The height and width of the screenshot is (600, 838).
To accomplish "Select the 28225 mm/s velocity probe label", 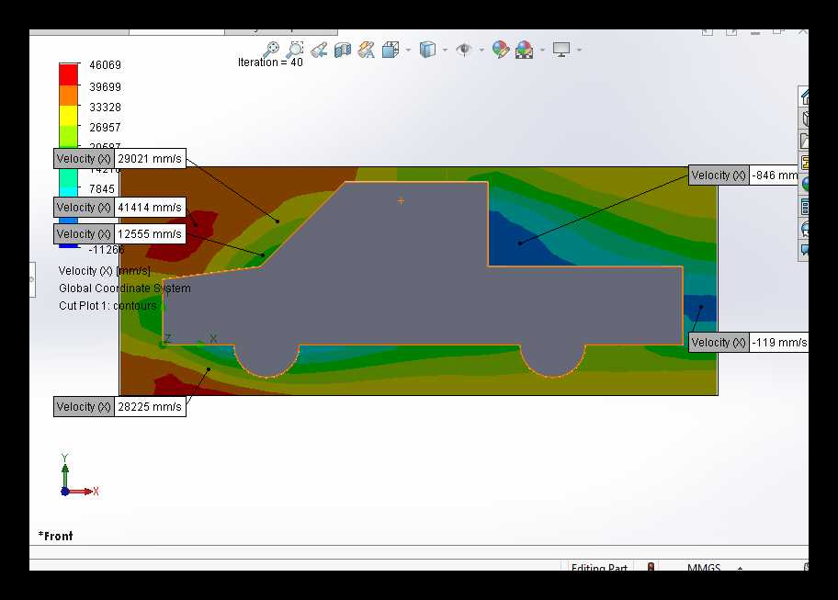I will (119, 407).
